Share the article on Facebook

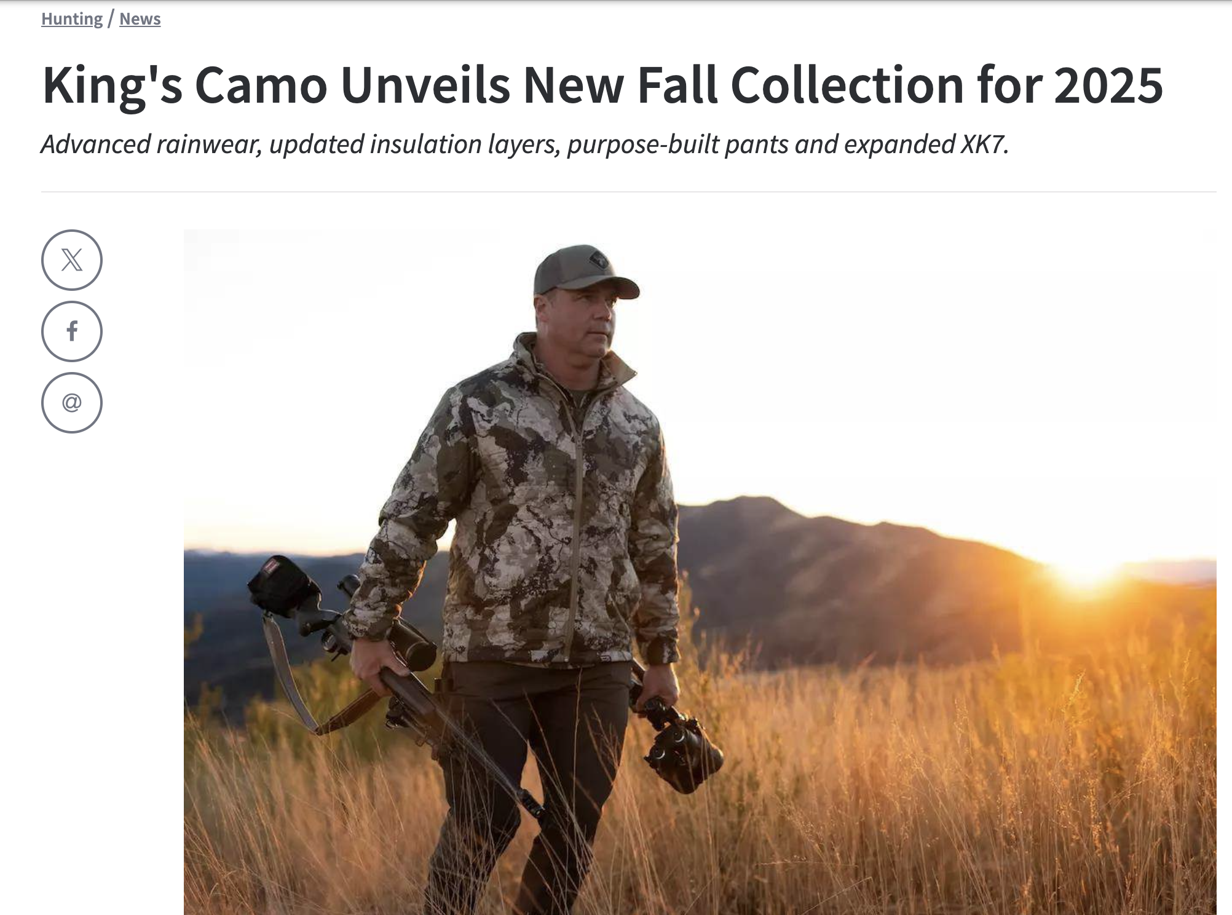72,331
